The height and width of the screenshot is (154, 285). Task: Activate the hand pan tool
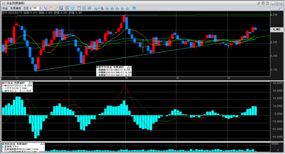pos(51,8)
